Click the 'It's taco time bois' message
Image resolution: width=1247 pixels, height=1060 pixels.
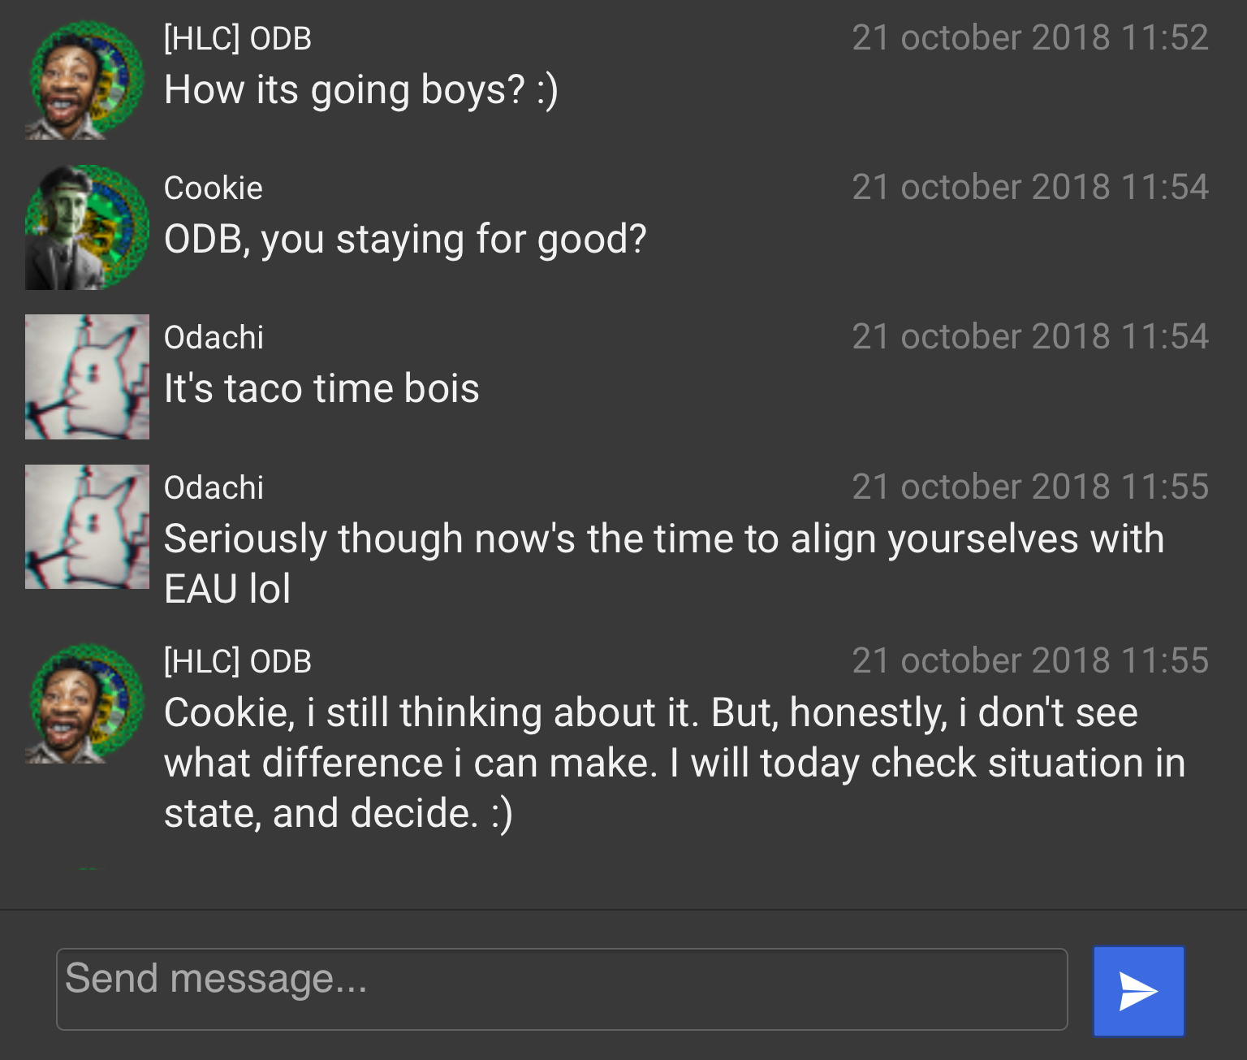click(321, 388)
